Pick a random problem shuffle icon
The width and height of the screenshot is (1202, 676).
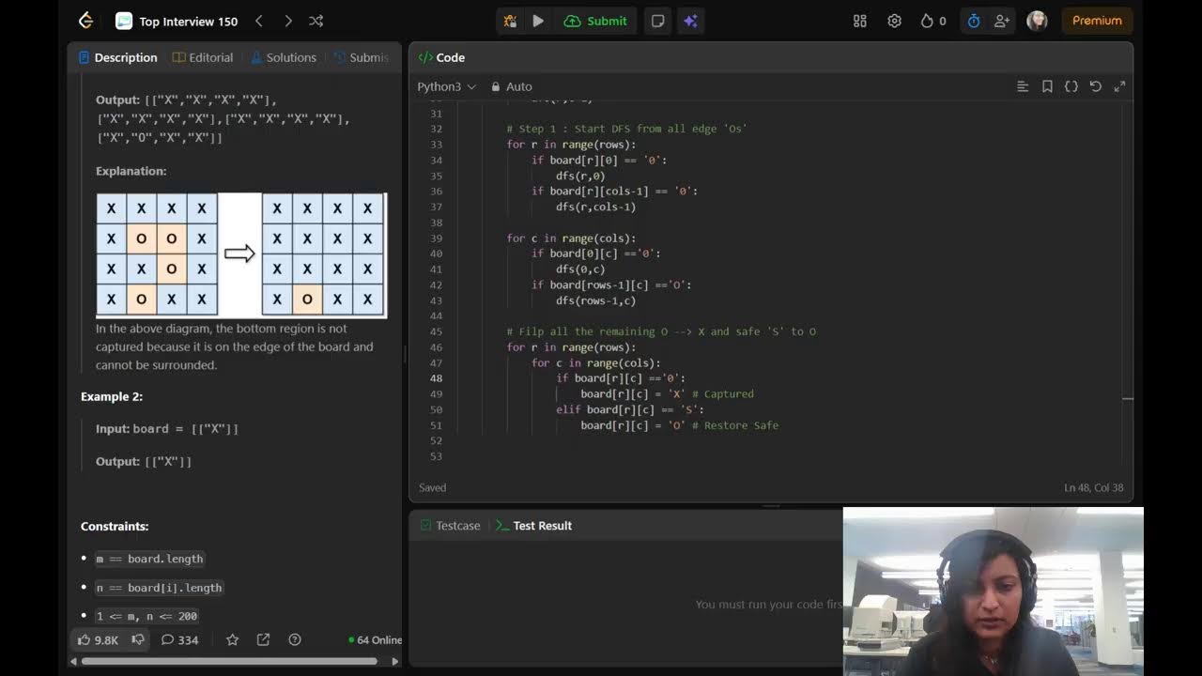click(316, 21)
